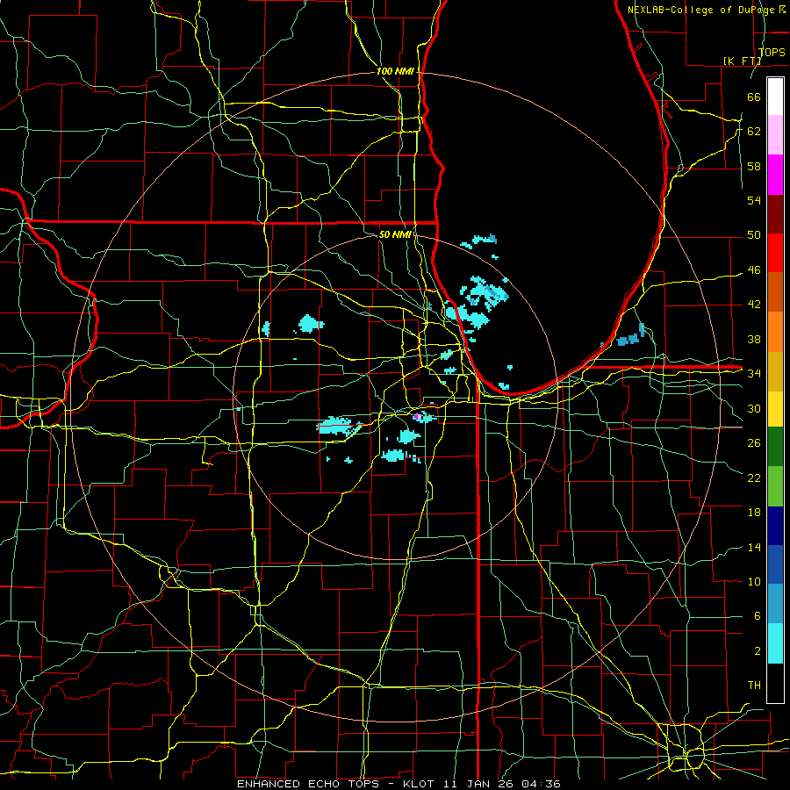Click the light blue 6 kft legend swatch
The image size is (790, 790).
pos(775,604)
